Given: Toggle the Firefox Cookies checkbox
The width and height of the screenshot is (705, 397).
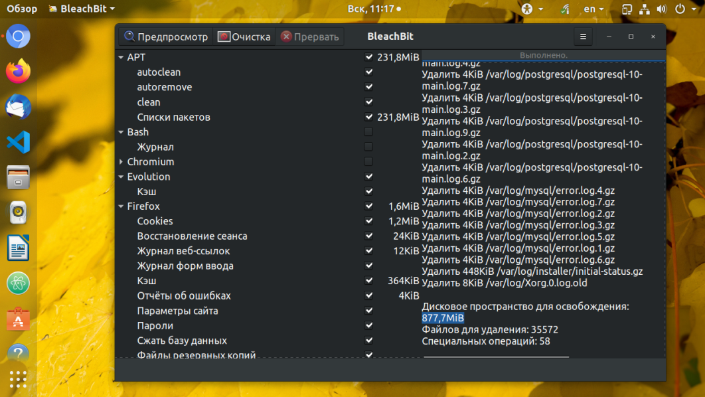Looking at the screenshot, I should click(368, 221).
